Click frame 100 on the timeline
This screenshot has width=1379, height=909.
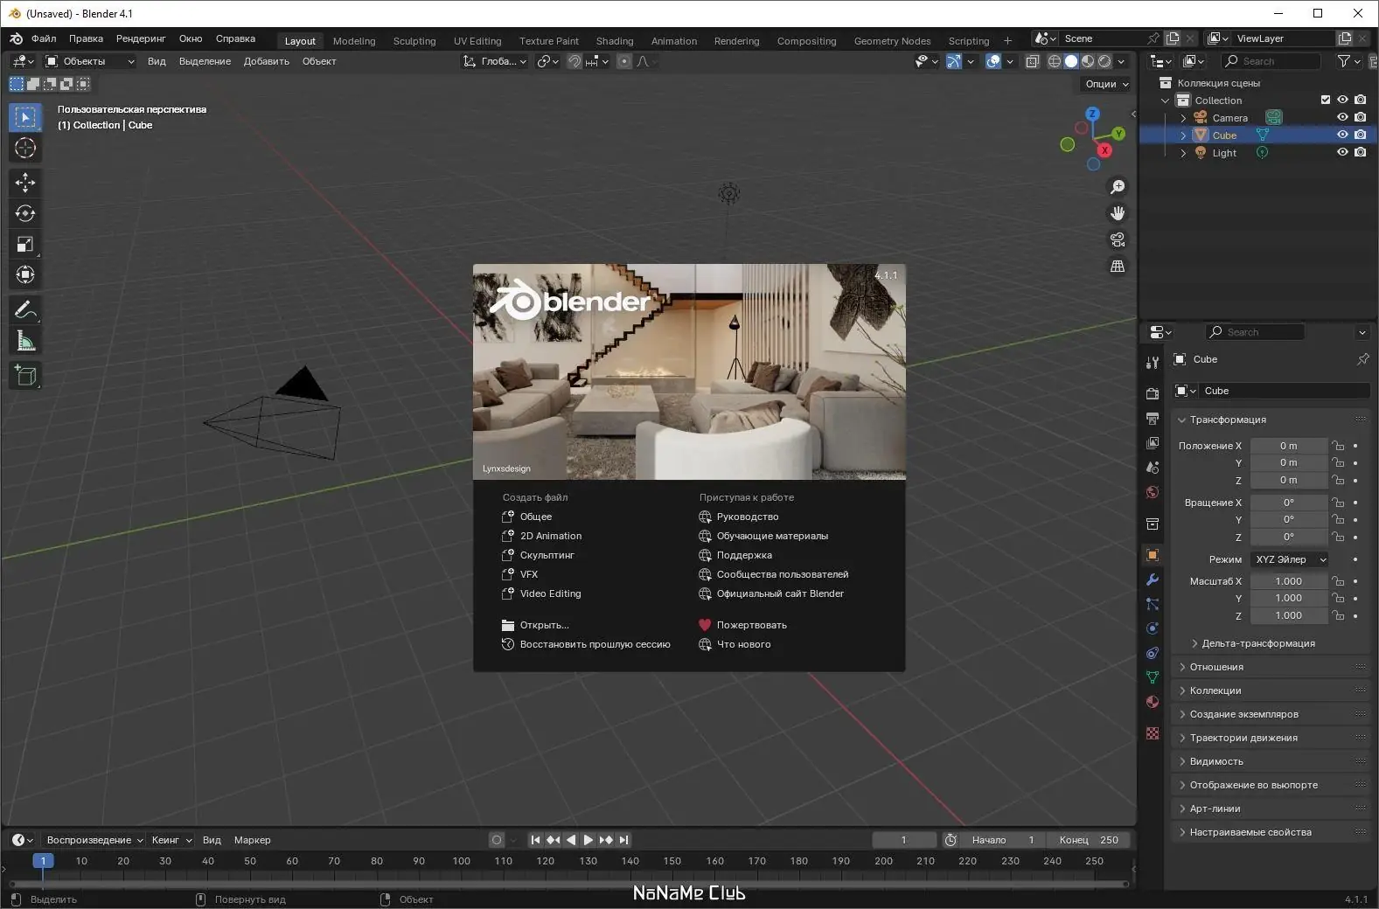[x=461, y=861]
